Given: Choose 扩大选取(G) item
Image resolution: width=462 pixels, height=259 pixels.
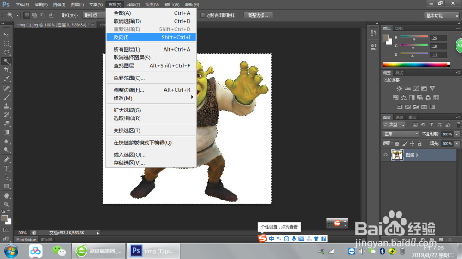Looking at the screenshot, I should [151, 110].
